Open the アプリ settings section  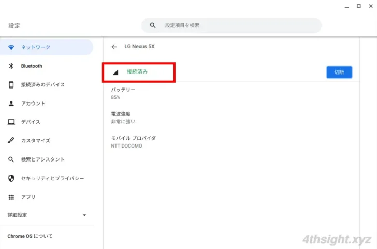click(47, 197)
